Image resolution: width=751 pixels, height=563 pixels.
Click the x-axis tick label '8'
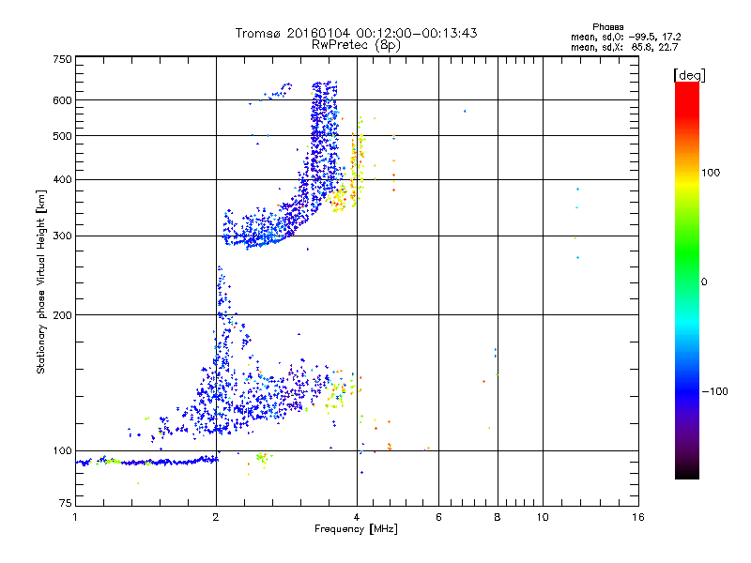click(x=498, y=517)
